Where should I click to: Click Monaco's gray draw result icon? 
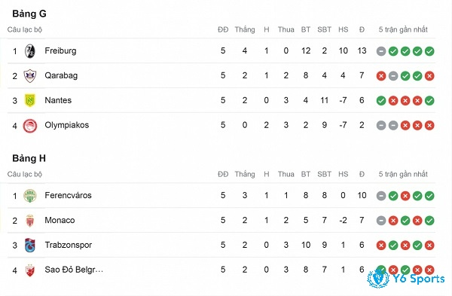point(381,221)
